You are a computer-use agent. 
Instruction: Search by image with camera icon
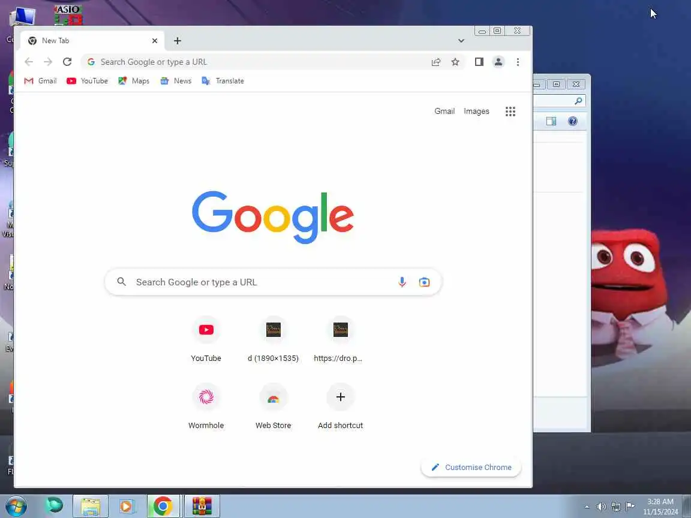[x=425, y=282]
